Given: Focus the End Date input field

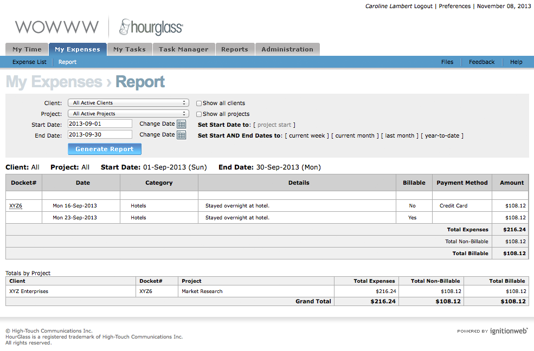Looking at the screenshot, I should pos(100,134).
